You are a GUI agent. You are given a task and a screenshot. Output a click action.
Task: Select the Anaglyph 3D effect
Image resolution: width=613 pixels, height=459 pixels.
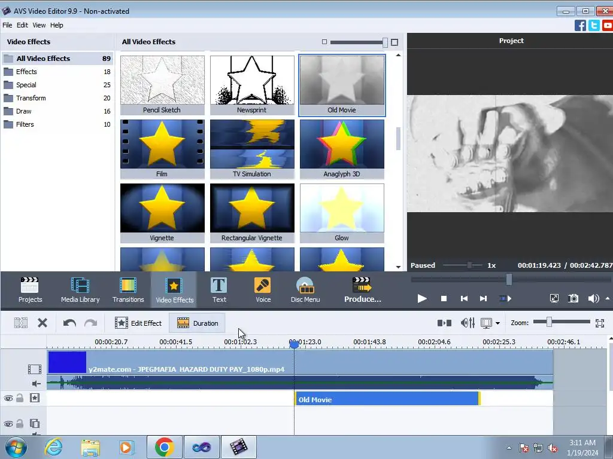click(x=342, y=149)
